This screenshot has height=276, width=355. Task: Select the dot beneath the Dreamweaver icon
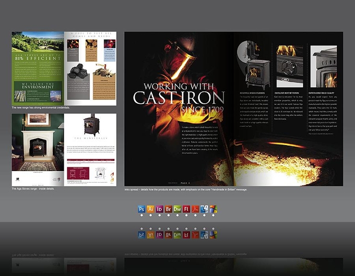(x=177, y=215)
